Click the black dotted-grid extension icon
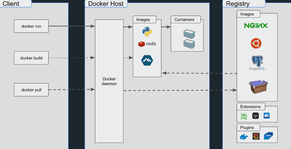The image size is (291, 149). coord(256,116)
